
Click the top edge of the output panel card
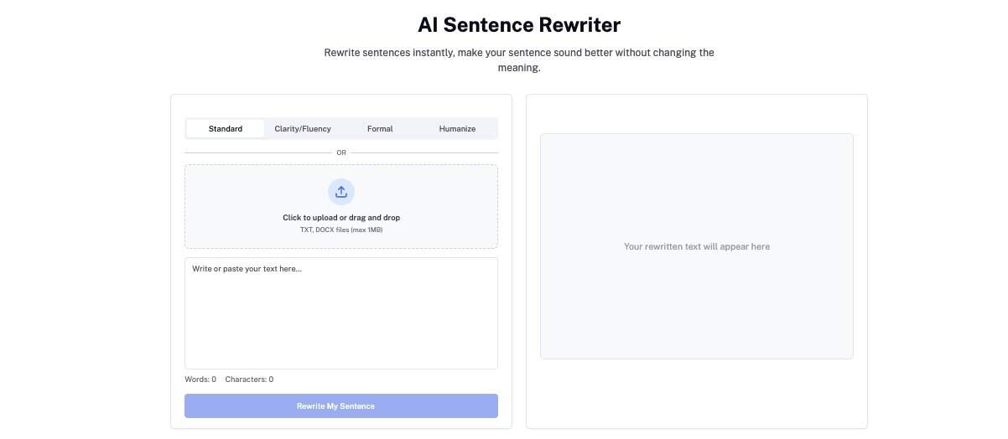click(696, 96)
